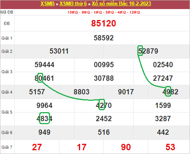The image size is (190, 154).
Task: Open the XSMB link in header
Action: 47,3
